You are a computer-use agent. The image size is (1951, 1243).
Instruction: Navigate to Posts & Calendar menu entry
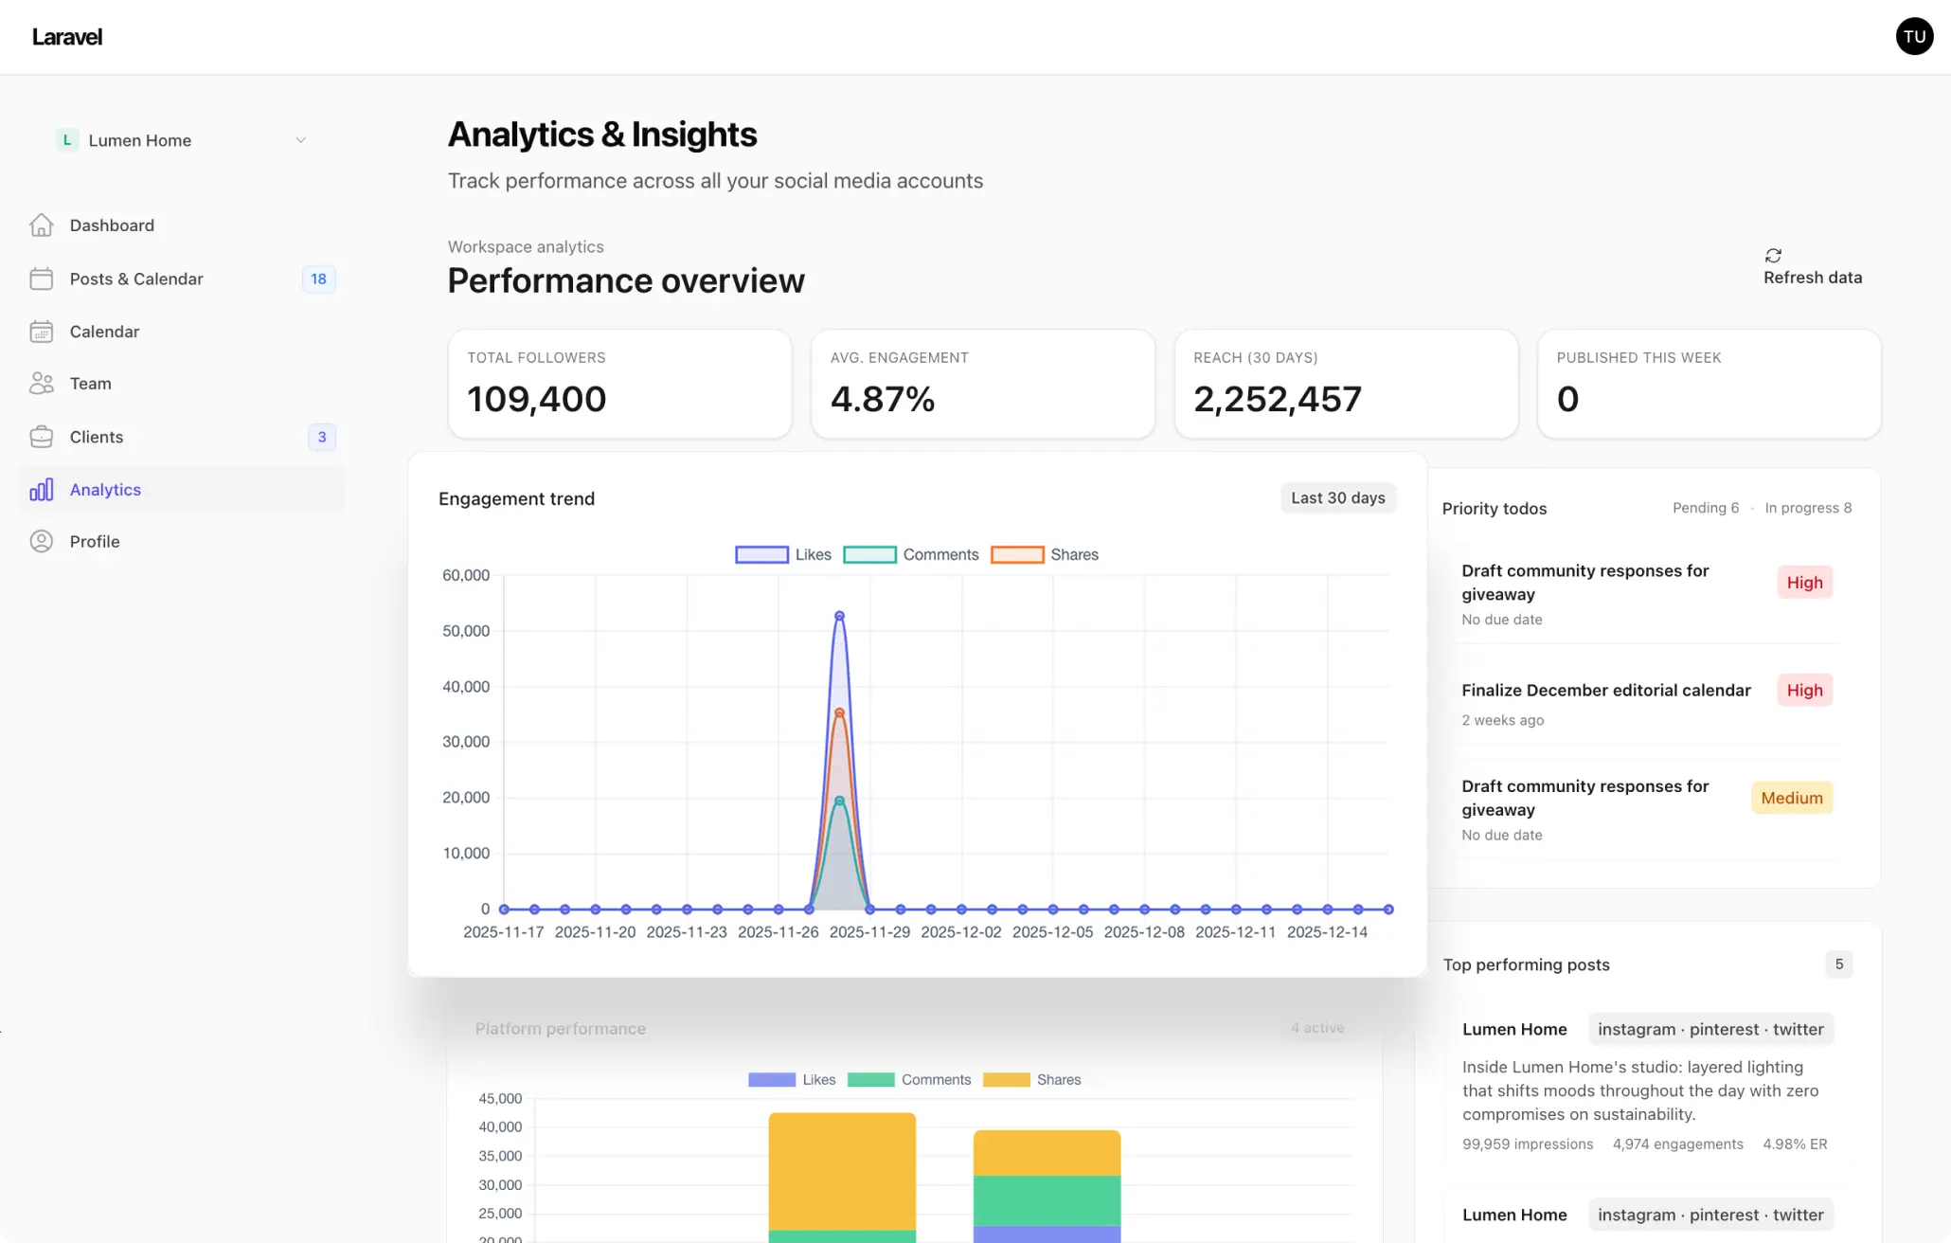pyautogui.click(x=136, y=279)
